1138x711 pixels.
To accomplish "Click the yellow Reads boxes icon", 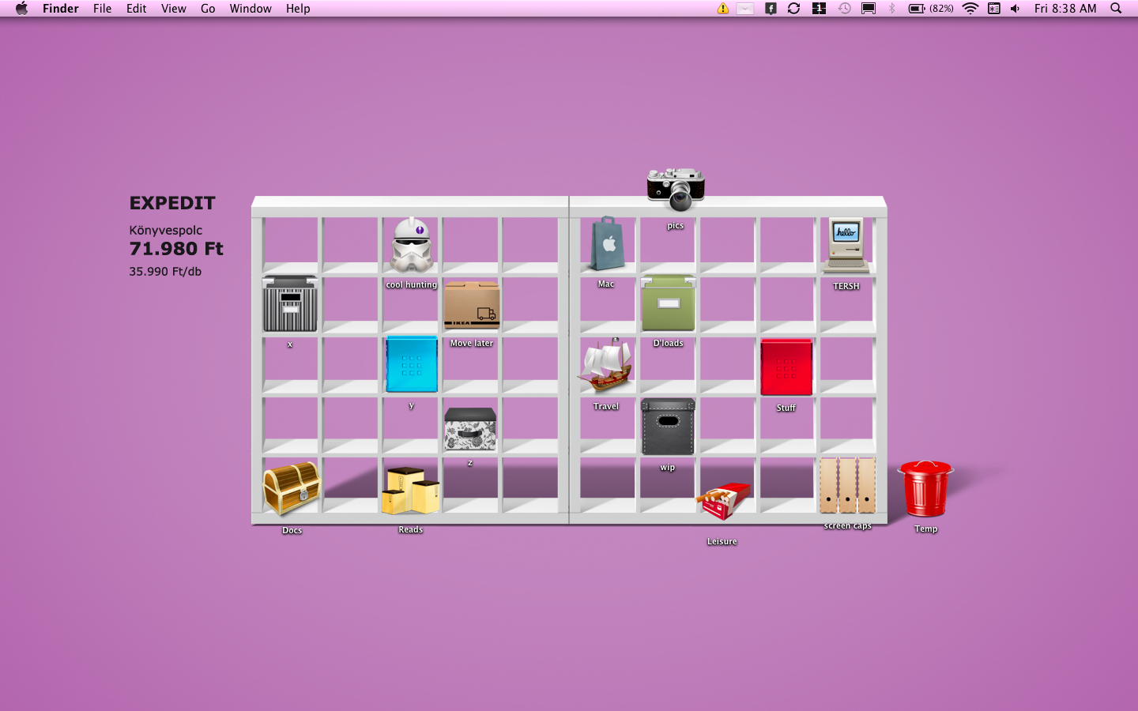I will [x=410, y=491].
